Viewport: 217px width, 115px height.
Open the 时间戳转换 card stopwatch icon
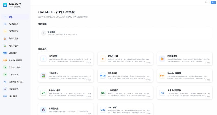pos(43,110)
